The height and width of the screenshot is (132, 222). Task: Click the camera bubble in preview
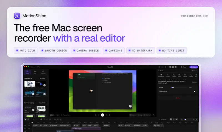click(130, 106)
